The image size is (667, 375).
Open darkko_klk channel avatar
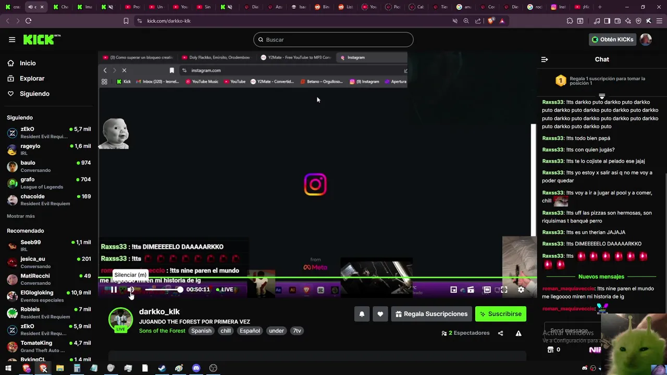point(120,320)
